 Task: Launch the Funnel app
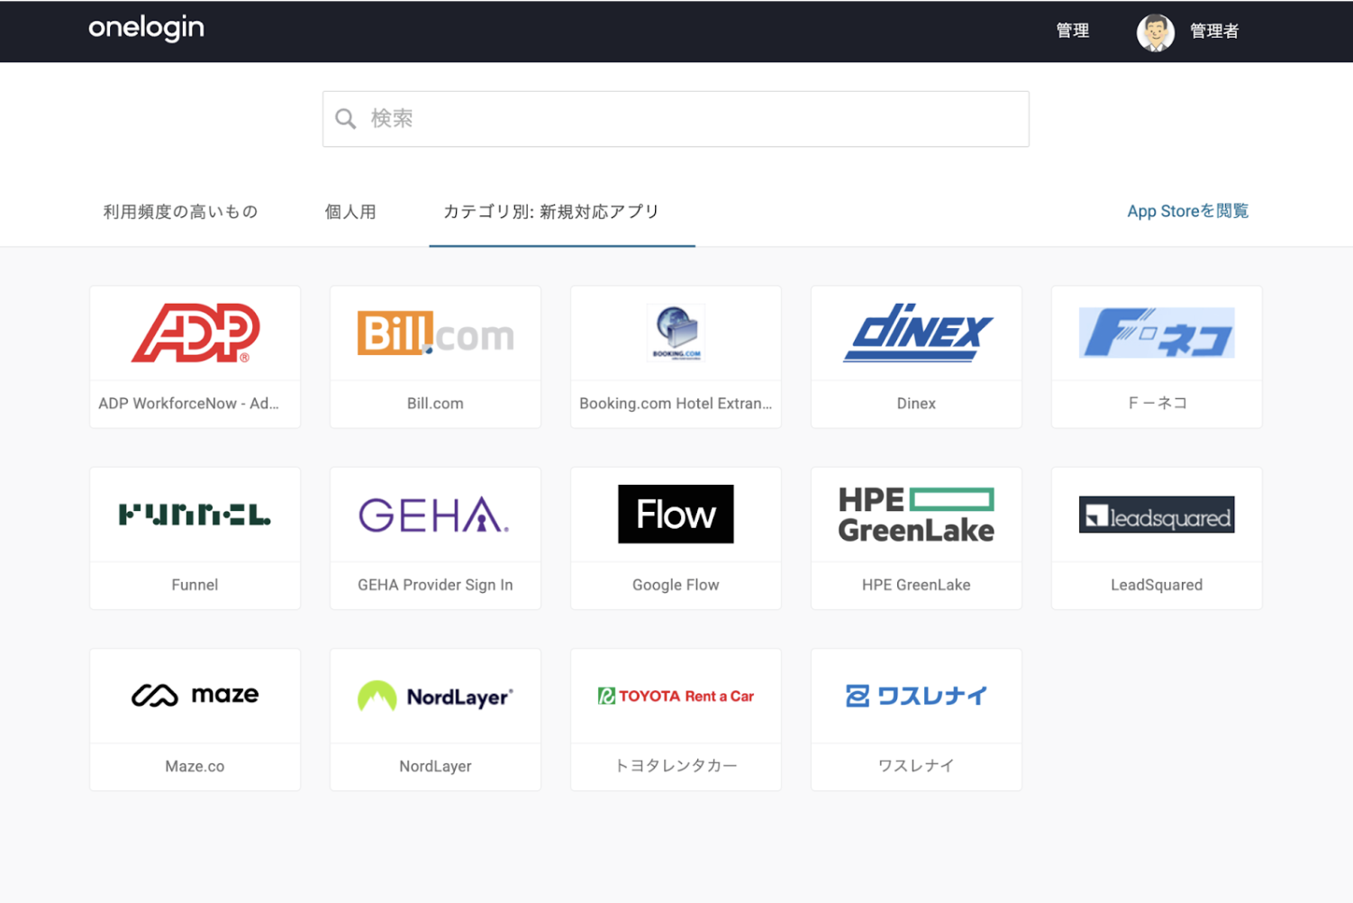(195, 537)
